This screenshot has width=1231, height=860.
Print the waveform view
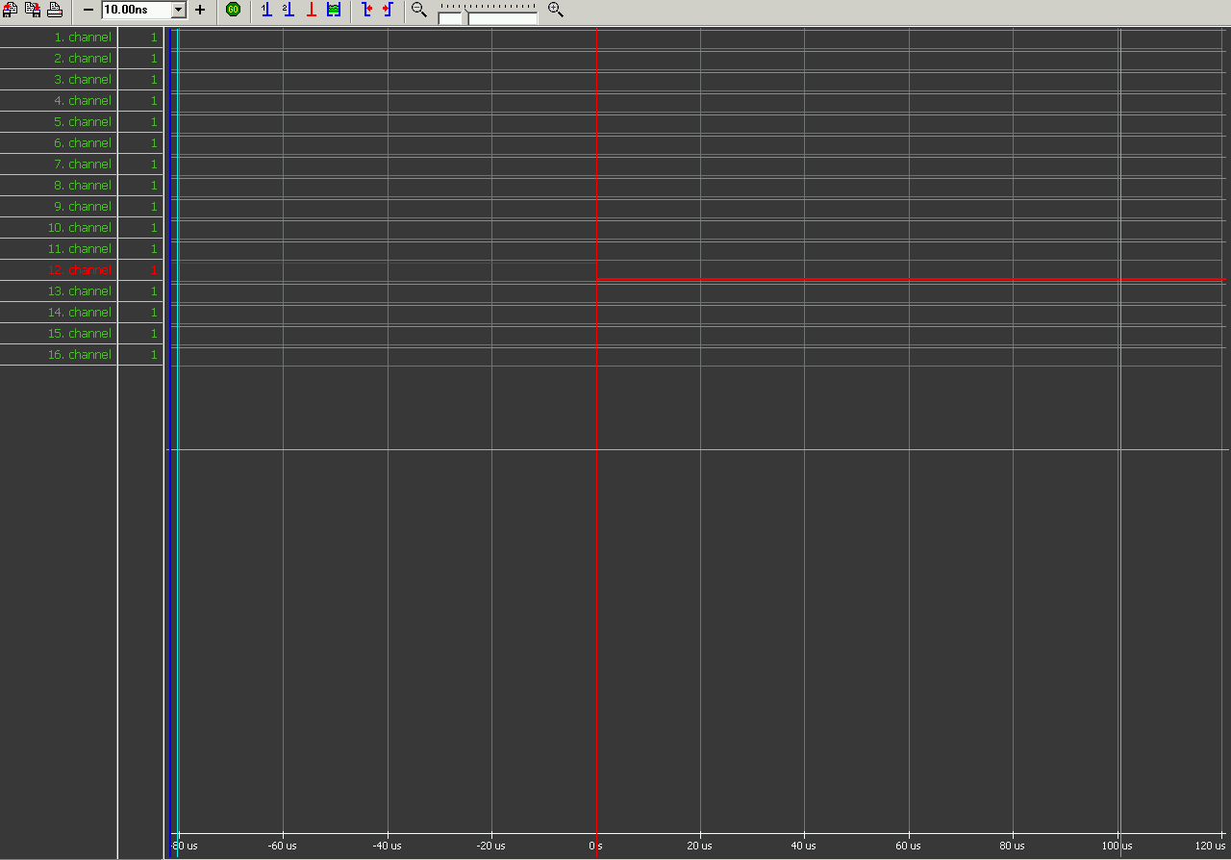54,10
